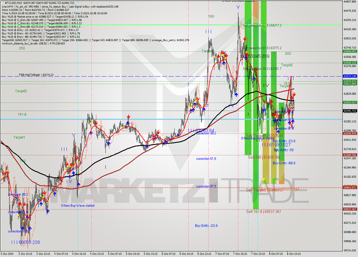
Task: Click the Buy Entry -88.6 label
Action: (x=284, y=163)
